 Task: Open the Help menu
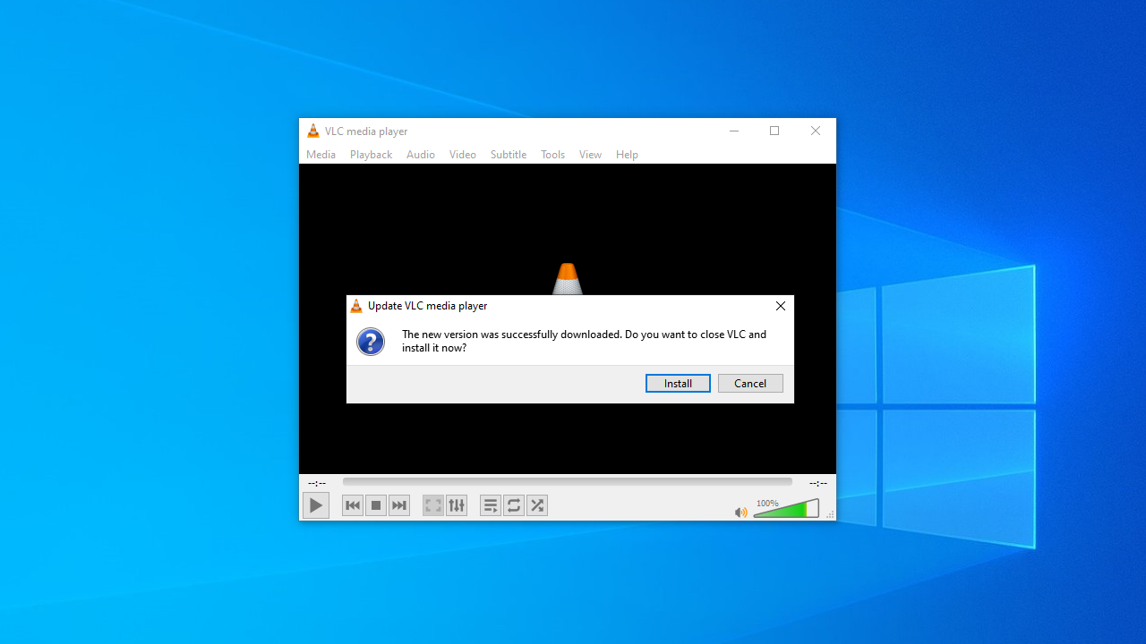(627, 155)
